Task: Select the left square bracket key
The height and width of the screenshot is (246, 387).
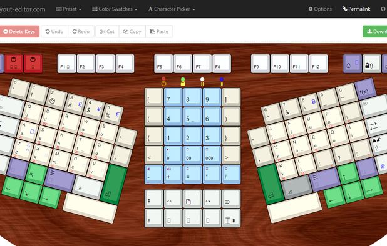Action: coord(153,97)
